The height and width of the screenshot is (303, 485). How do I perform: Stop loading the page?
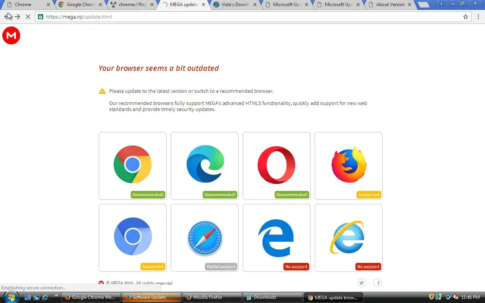click(x=28, y=17)
